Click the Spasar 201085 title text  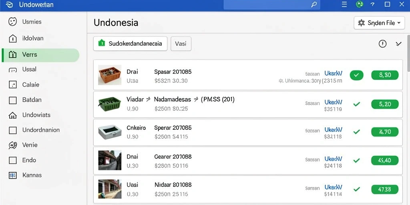pos(173,72)
